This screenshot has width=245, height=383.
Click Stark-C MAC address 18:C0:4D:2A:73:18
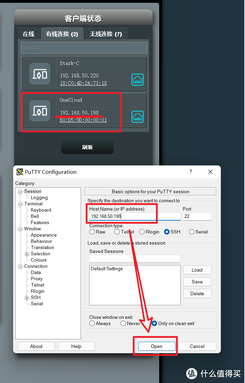point(83,83)
